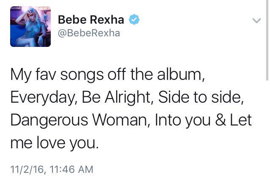270x180 pixels.
Task: Open the tweet options chevron menu
Action: click(256, 20)
